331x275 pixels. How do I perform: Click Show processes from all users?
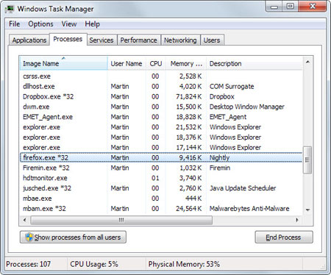[73, 238]
